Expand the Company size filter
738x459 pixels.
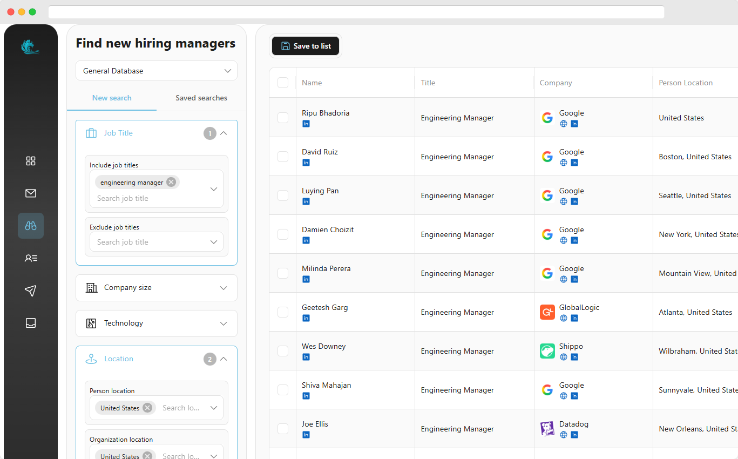157,288
